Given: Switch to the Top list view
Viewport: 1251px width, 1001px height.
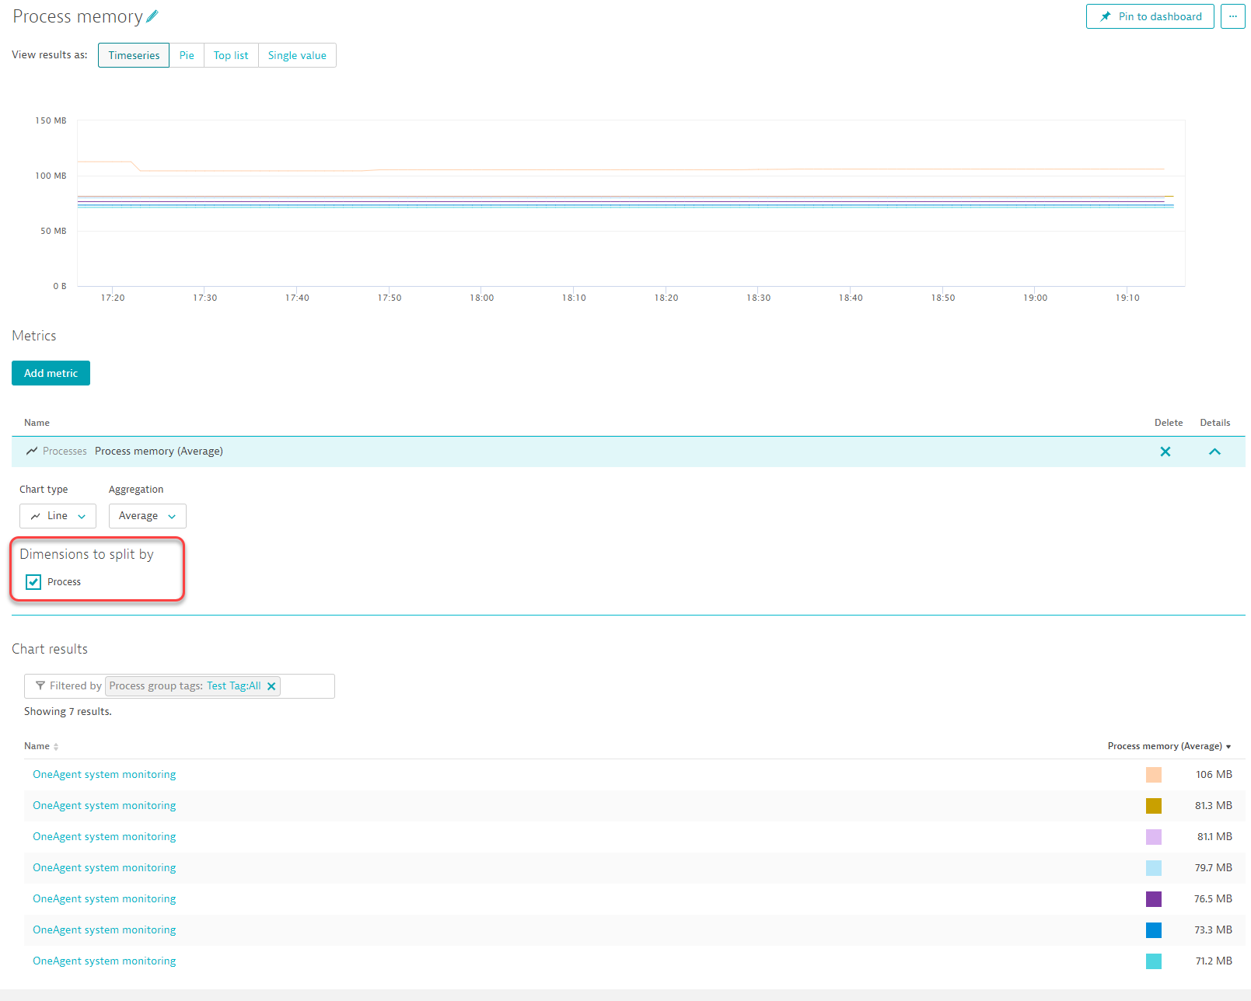Looking at the screenshot, I should (x=231, y=55).
